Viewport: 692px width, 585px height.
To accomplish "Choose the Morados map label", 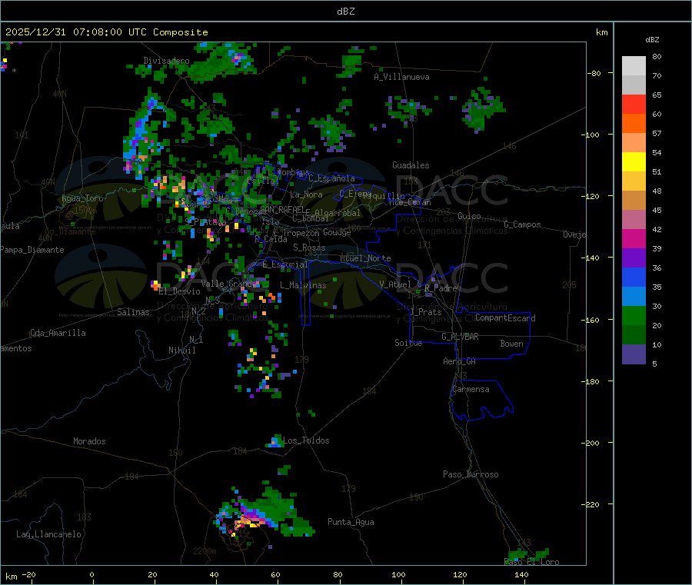I will coord(90,441).
